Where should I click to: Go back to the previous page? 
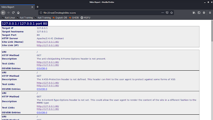click(x=3, y=13)
